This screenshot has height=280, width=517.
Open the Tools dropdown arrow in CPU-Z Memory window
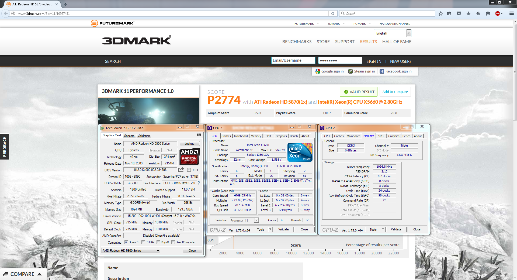[x=383, y=229]
